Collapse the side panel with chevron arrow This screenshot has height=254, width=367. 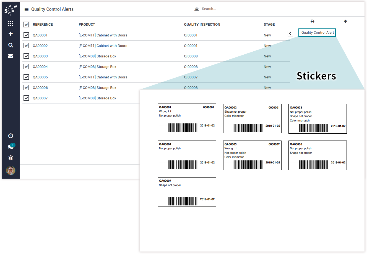point(290,33)
